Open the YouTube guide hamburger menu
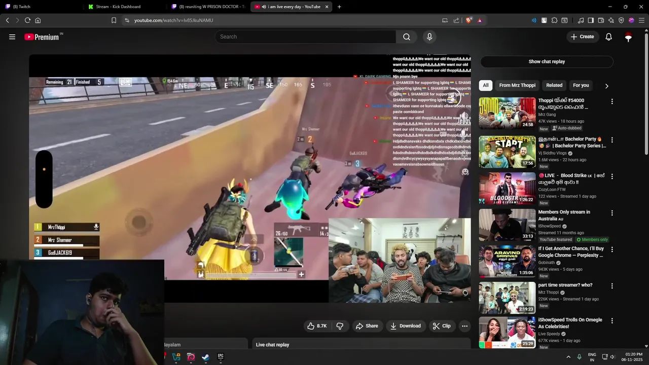The image size is (649, 365). (x=12, y=36)
